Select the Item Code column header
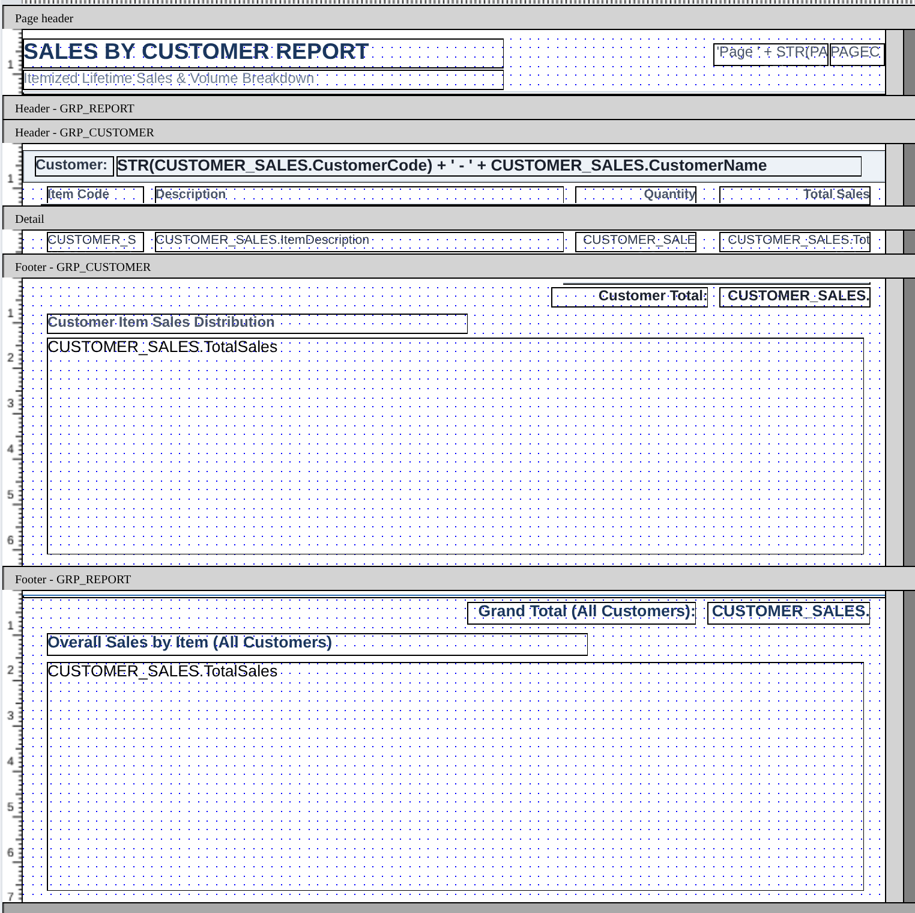The image size is (915, 913). pos(95,195)
